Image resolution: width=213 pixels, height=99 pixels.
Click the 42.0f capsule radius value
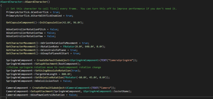(x=67, y=22)
